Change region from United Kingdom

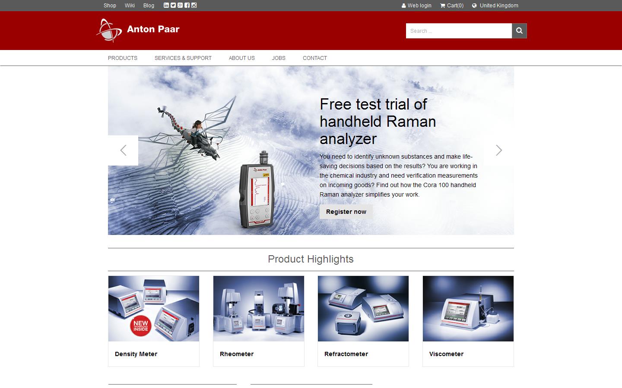(x=499, y=6)
